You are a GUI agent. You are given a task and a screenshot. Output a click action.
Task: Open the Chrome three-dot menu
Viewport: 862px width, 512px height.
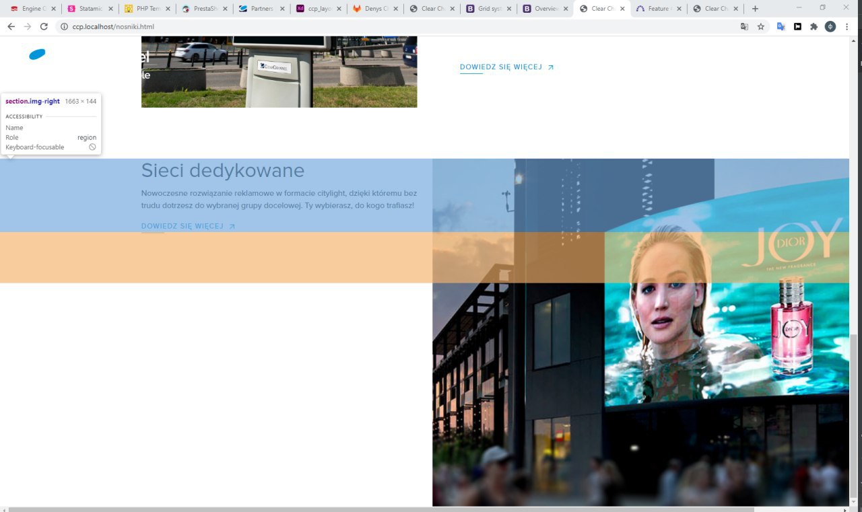tap(847, 26)
